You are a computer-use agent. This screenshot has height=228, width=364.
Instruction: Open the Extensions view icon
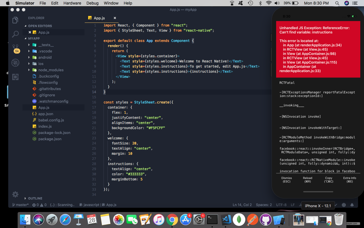point(15,77)
